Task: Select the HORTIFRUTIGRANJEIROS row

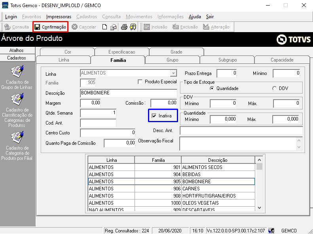Action: coord(171,196)
